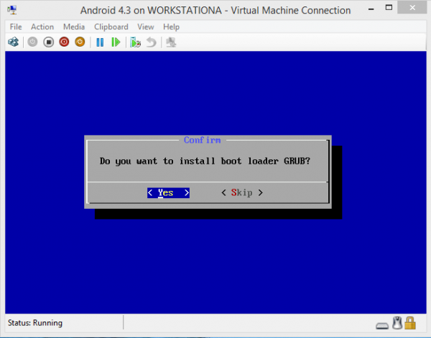This screenshot has height=338, width=431.
Task: Pause the virtual machine
Action: tap(100, 42)
